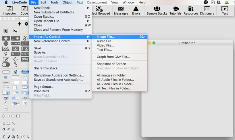This screenshot has height=140, width=235.
Task: Select the spray can paint tool
Action: pos(18,136)
